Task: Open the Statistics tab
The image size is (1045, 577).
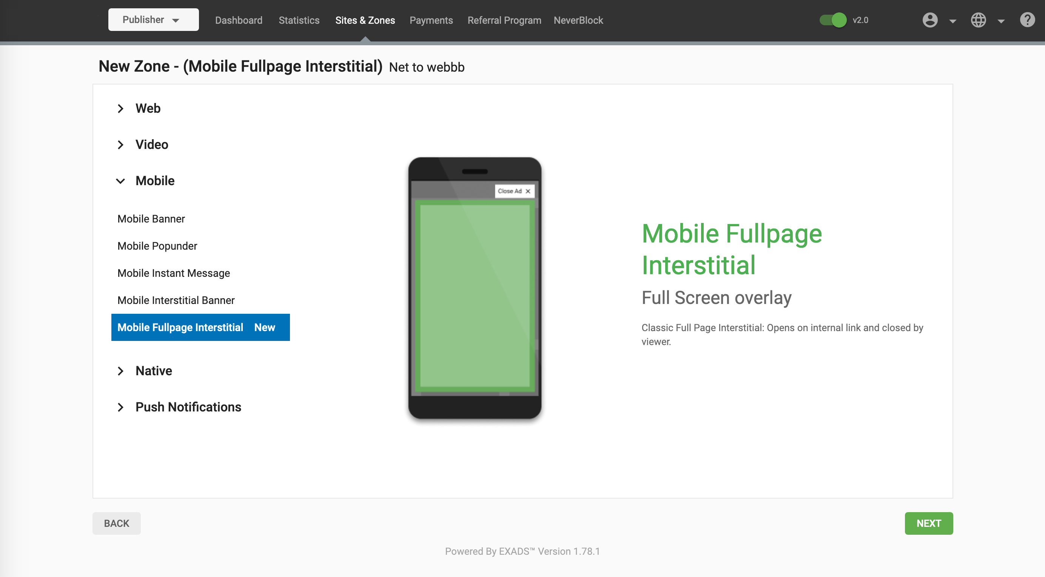Action: tap(299, 20)
